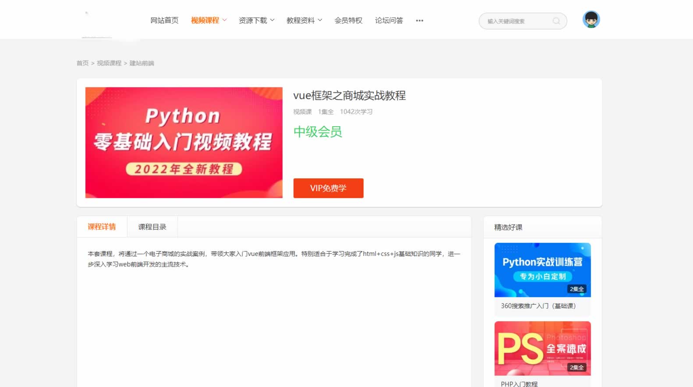Click the three-dot more menu icon
The image size is (693, 387).
(x=419, y=21)
